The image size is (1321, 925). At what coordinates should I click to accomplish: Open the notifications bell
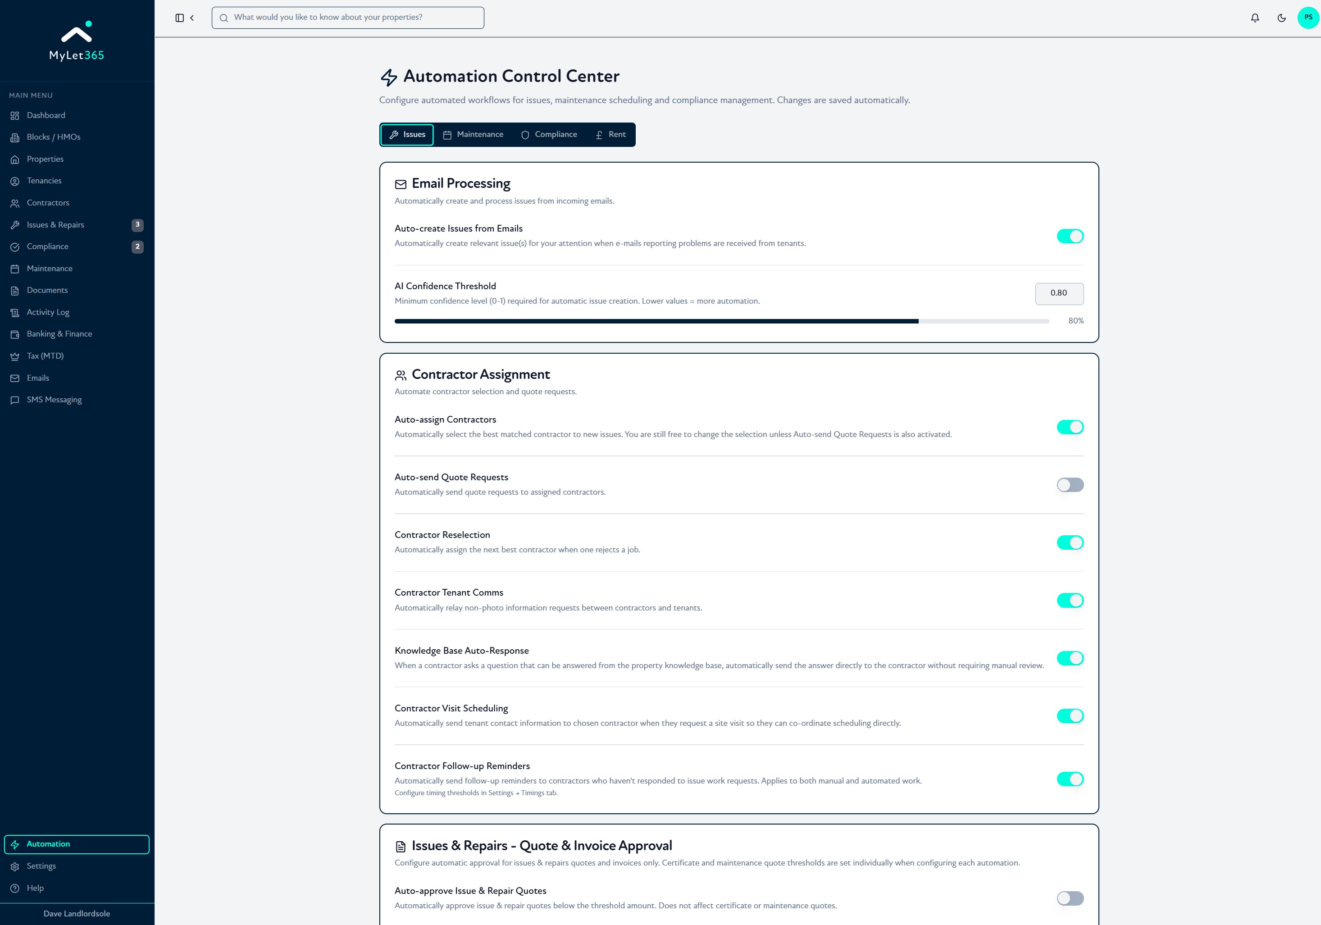tap(1255, 18)
